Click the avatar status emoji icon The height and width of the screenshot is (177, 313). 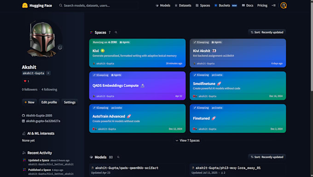60,48
